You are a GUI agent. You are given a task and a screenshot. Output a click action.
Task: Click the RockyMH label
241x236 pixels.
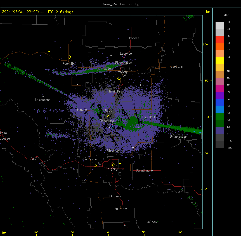(68, 64)
